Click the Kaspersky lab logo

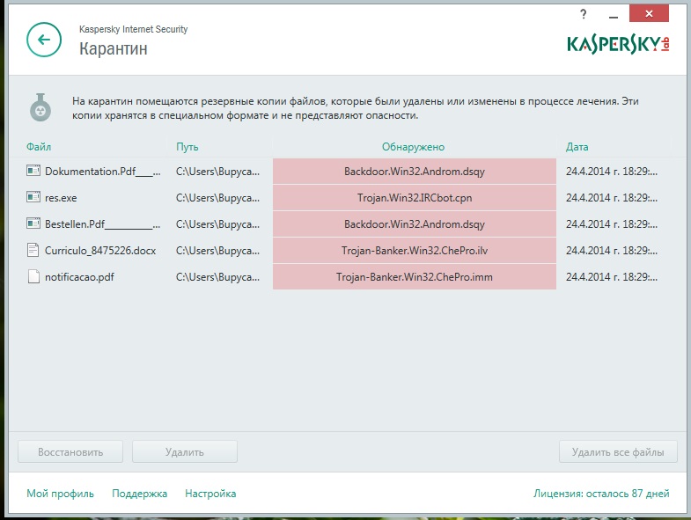click(x=618, y=44)
